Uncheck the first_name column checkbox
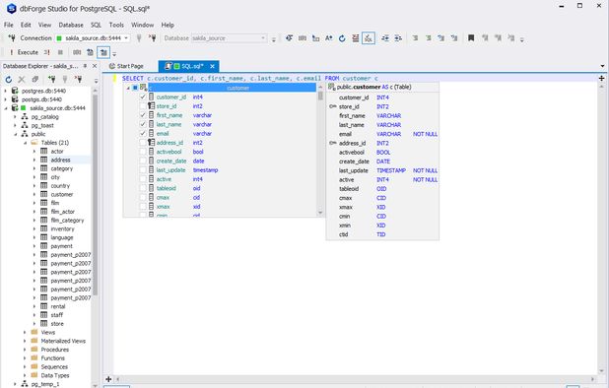 click(143, 115)
